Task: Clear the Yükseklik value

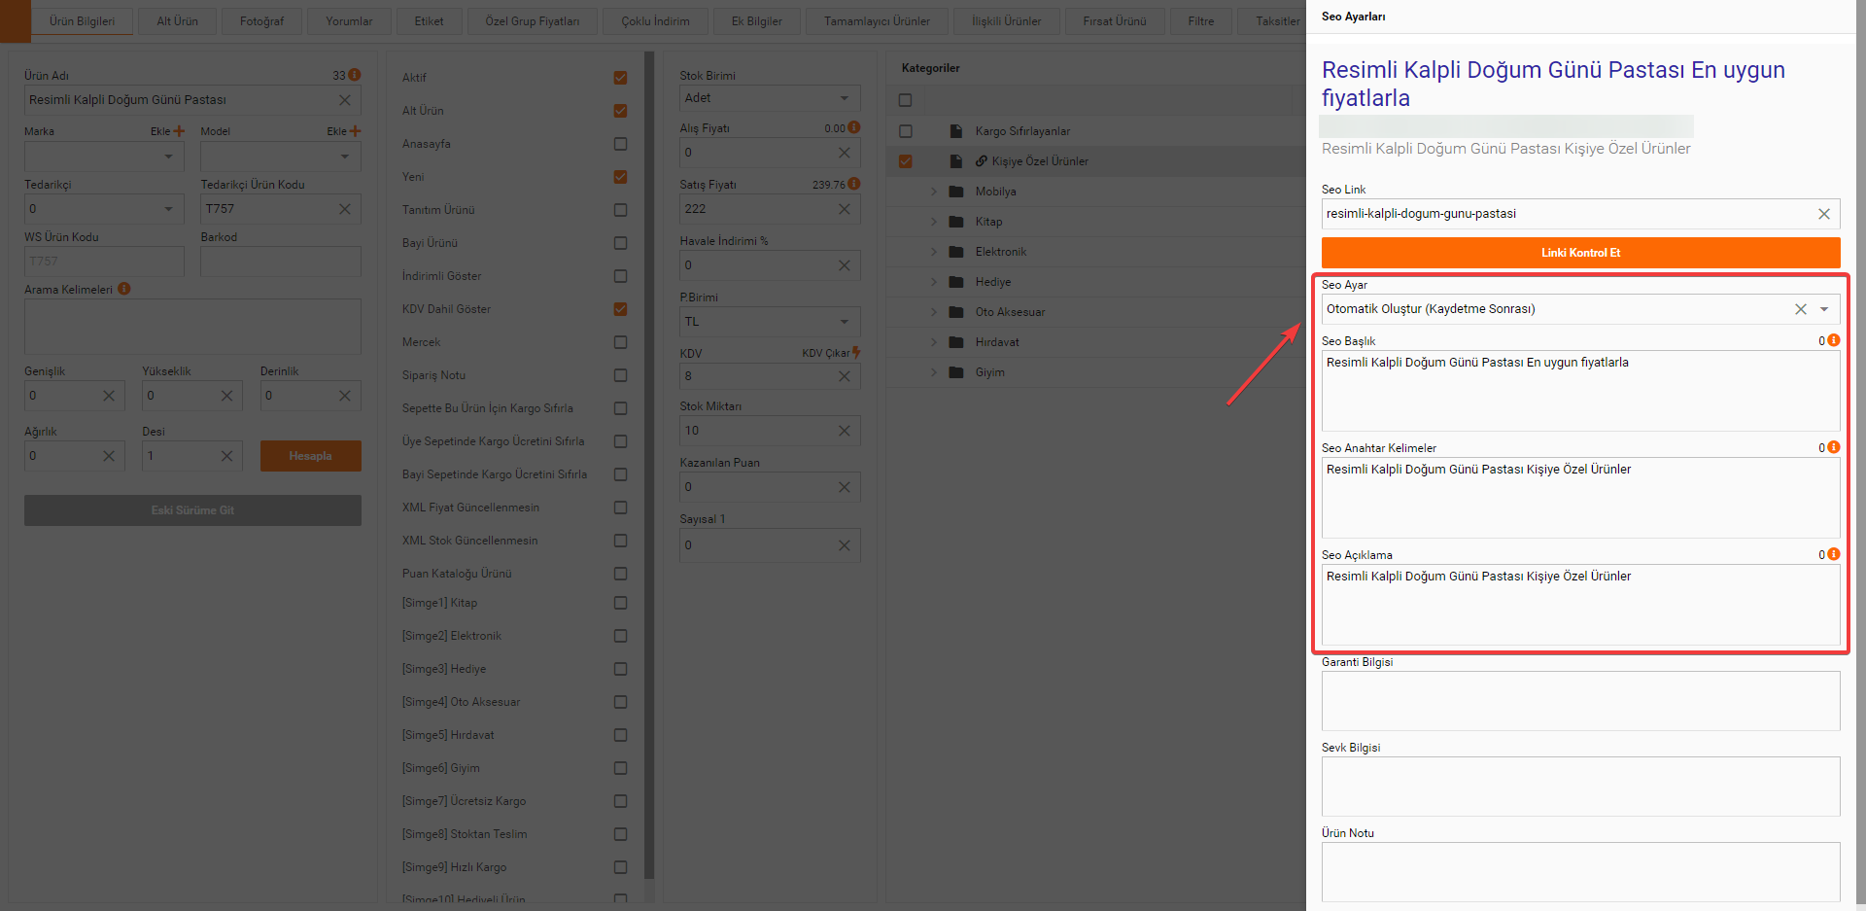Action: pos(226,396)
